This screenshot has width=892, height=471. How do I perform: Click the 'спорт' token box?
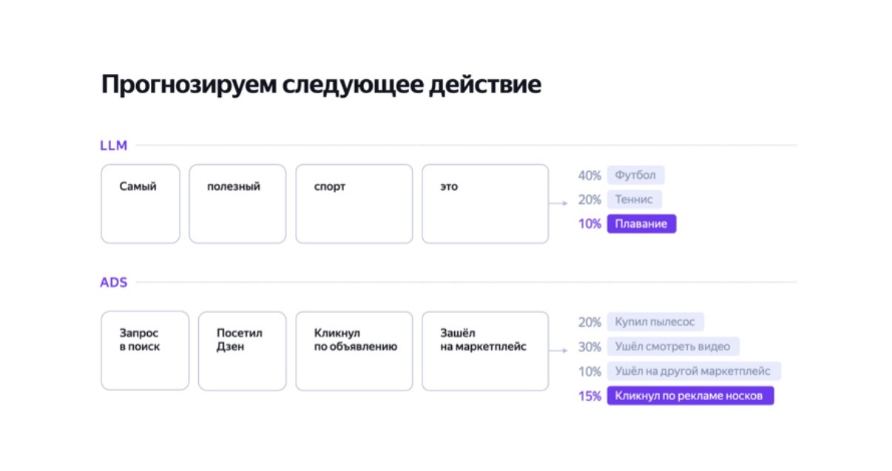[x=354, y=204]
